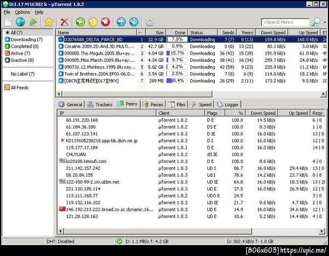Screen dimensions: 329x256
Task: Switch to the Trackers tab
Action: click(100, 104)
